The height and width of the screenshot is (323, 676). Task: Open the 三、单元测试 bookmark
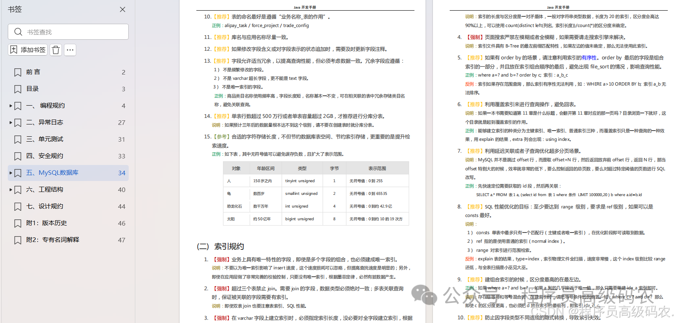pos(45,139)
